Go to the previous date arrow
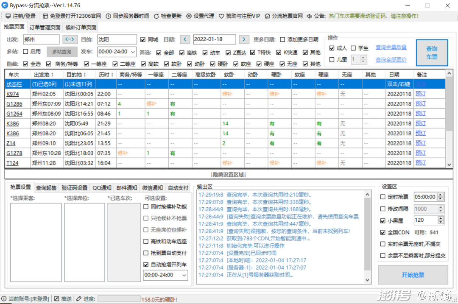458x304 pixels. coord(185,39)
